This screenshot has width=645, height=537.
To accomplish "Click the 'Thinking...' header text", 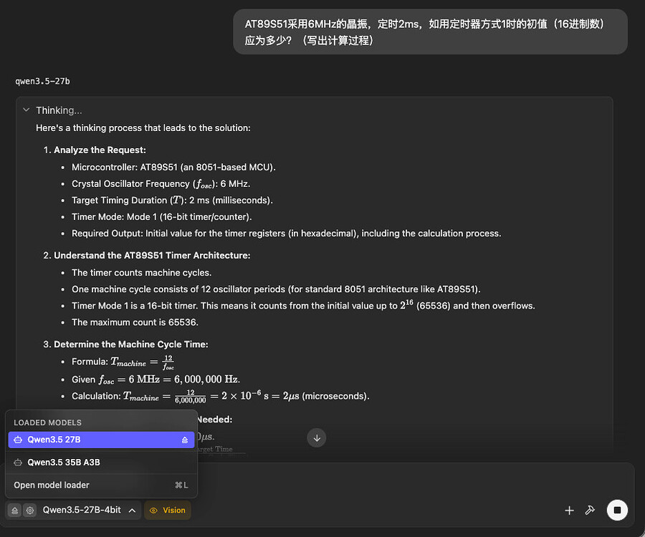I will [59, 110].
